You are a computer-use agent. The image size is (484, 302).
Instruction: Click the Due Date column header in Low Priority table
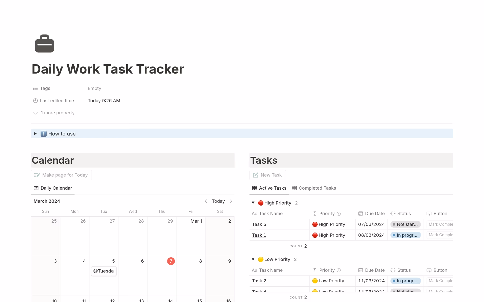click(x=374, y=270)
